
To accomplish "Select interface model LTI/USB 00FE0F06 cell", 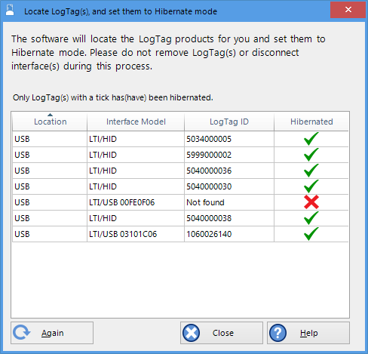I will pos(136,202).
